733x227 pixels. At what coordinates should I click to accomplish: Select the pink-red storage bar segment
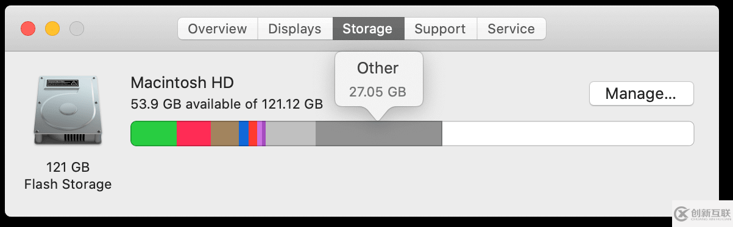tap(194, 134)
